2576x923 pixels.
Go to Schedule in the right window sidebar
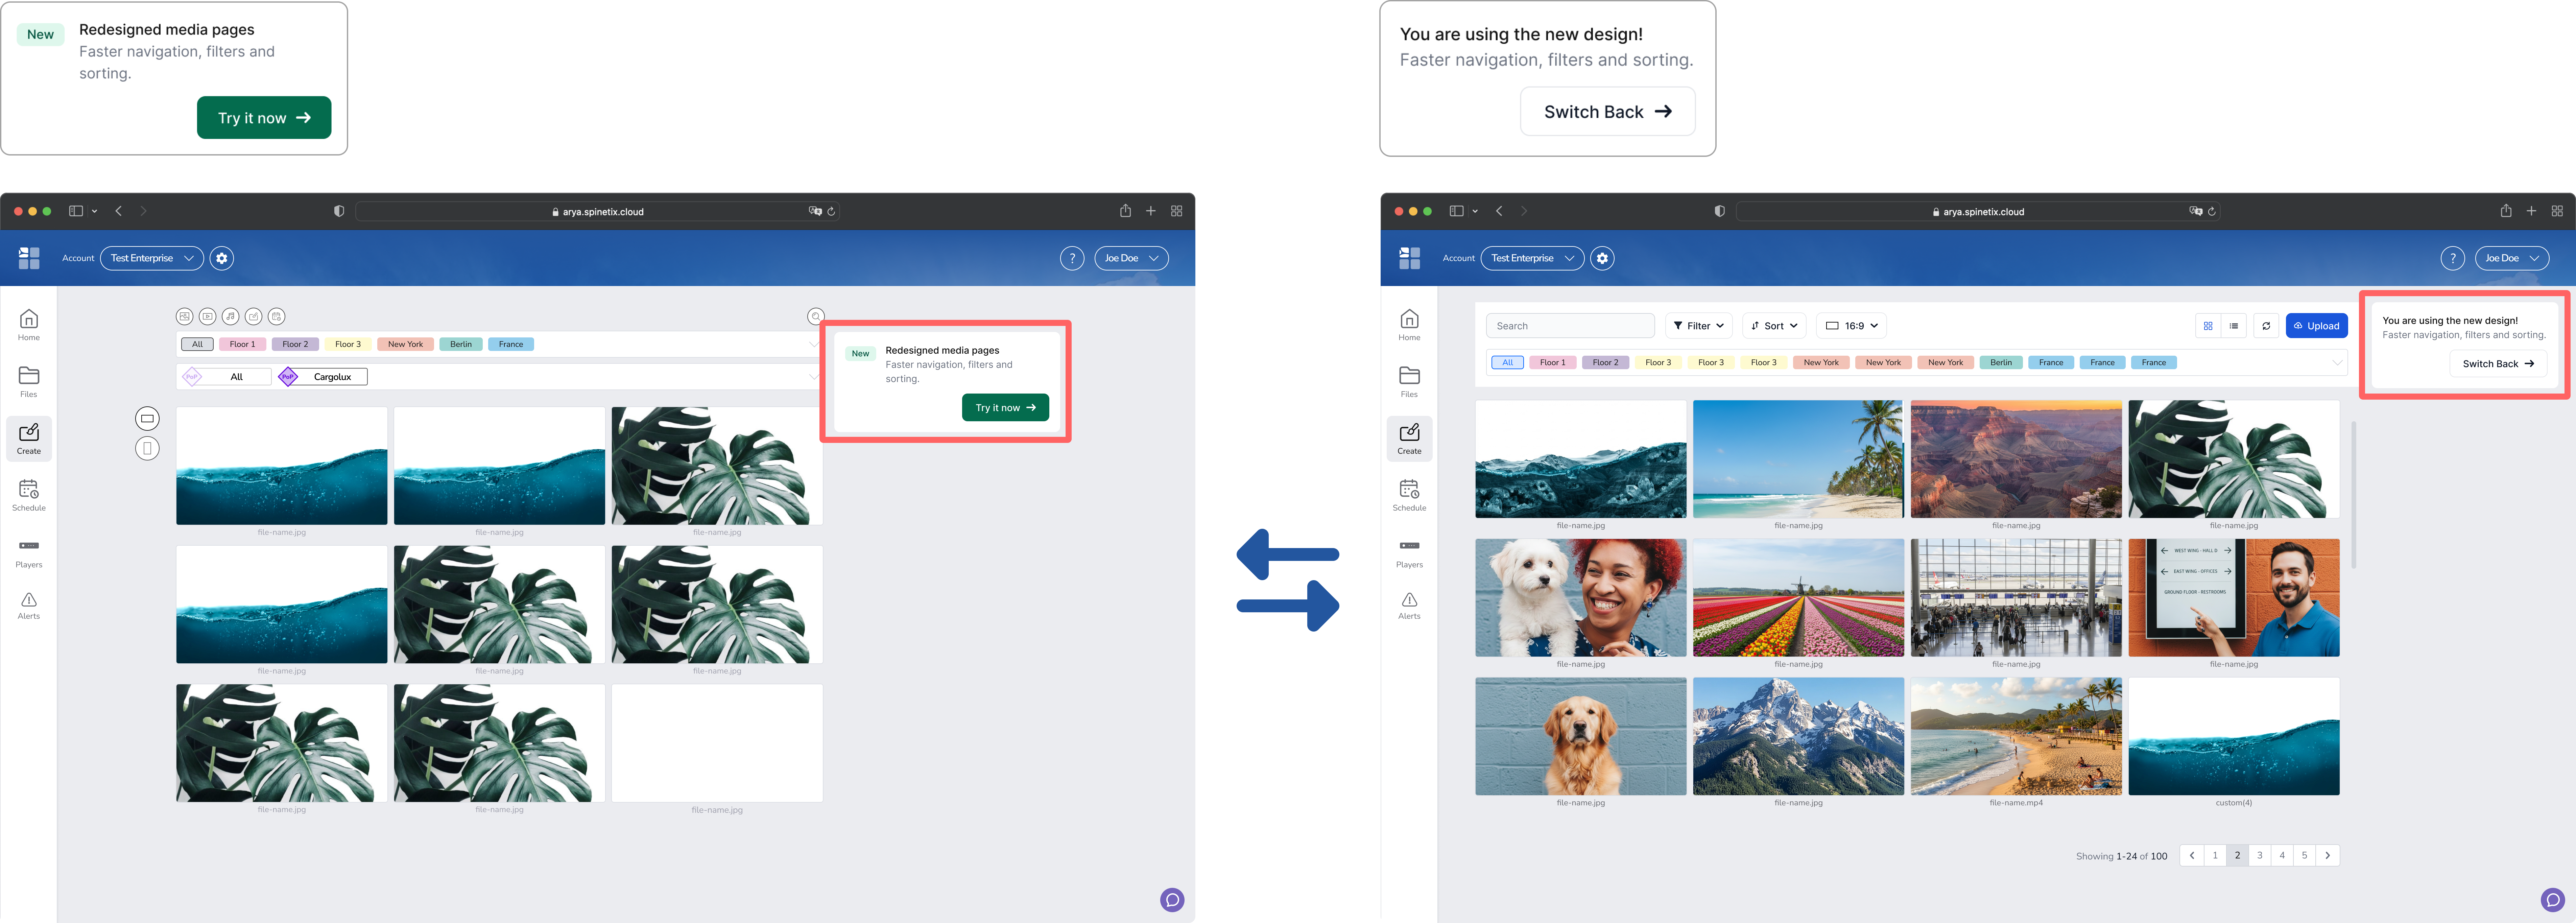pyautogui.click(x=1409, y=495)
